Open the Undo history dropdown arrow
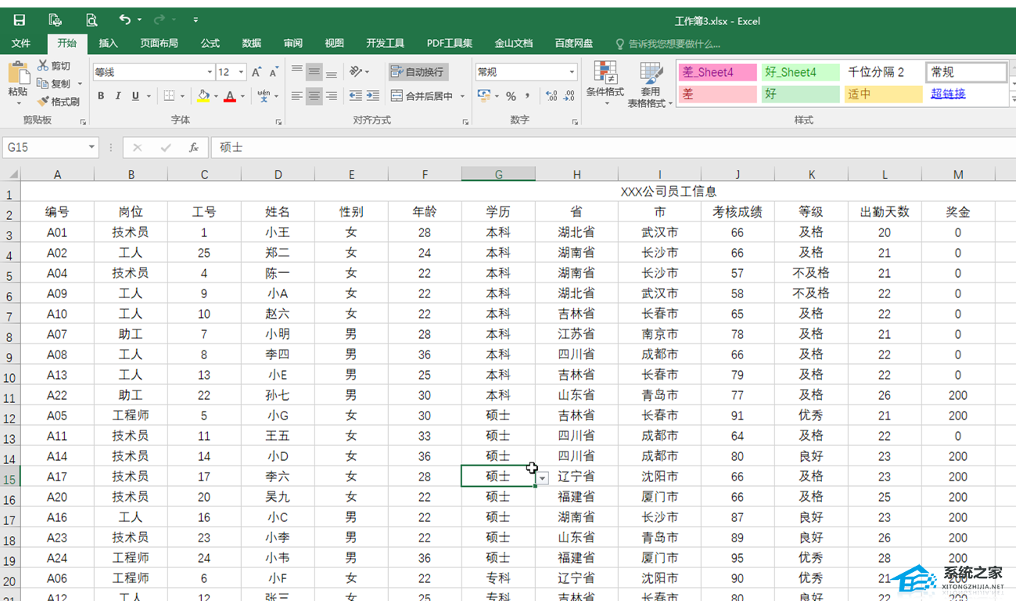1016x601 pixels. 139,20
